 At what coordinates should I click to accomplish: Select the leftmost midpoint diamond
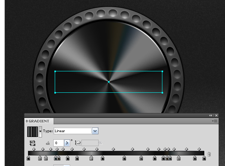point(34,149)
